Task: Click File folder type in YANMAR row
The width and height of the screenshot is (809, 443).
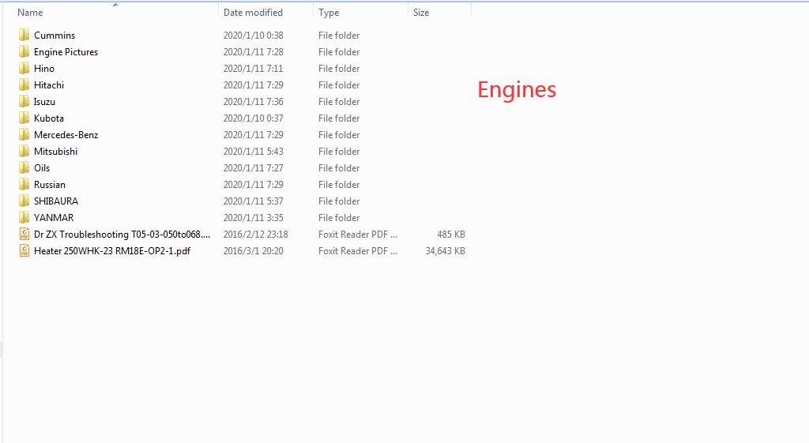Action: [339, 217]
